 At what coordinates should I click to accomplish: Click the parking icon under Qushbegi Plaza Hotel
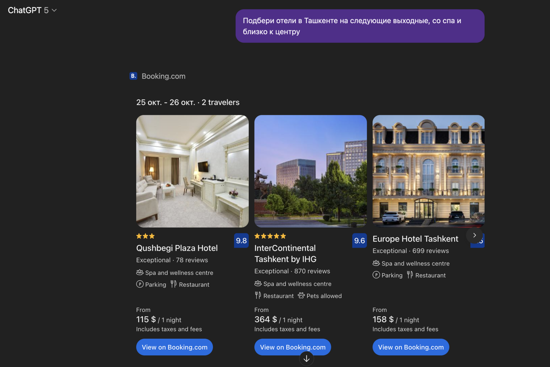point(140,284)
